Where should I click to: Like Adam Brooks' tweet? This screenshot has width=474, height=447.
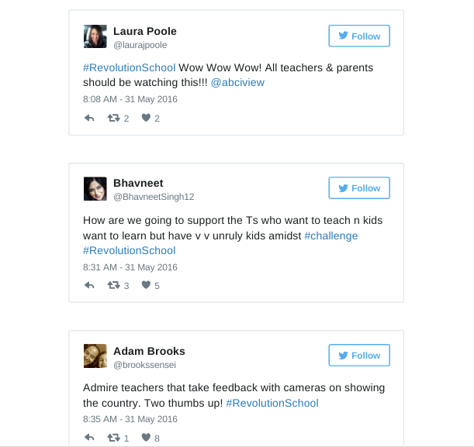pyautogui.click(x=145, y=438)
